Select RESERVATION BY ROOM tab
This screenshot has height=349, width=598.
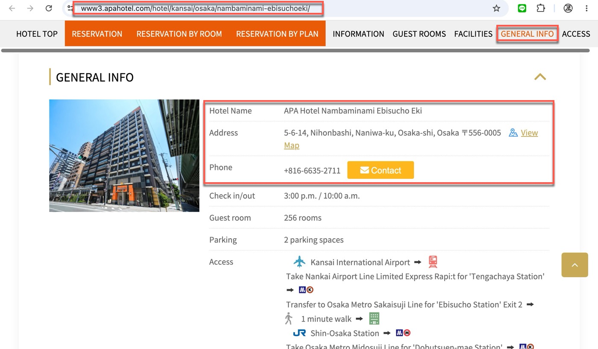(179, 34)
